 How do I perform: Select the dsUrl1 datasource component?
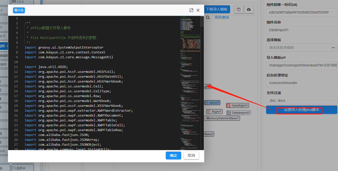click(x=212, y=103)
